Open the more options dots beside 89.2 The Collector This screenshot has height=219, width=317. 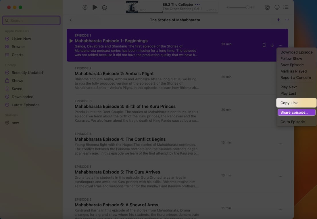point(197,4)
